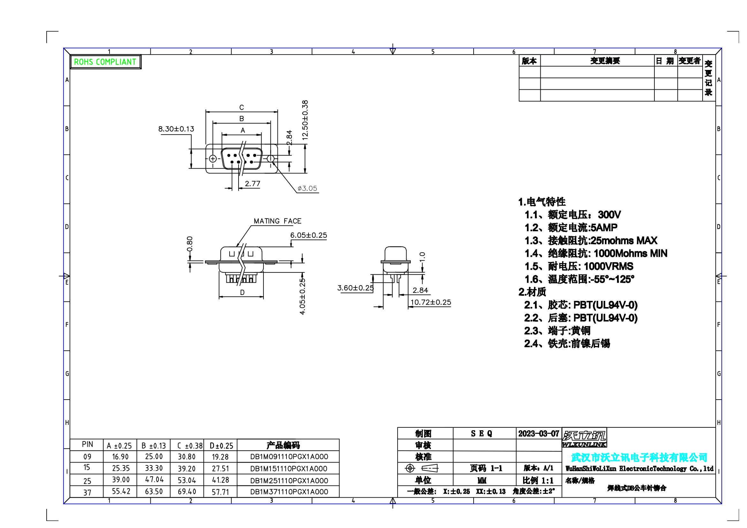Viewport: 747px width, 528px height.
Task: Select part number DB1M151110PGX1A000
Action: [x=289, y=469]
